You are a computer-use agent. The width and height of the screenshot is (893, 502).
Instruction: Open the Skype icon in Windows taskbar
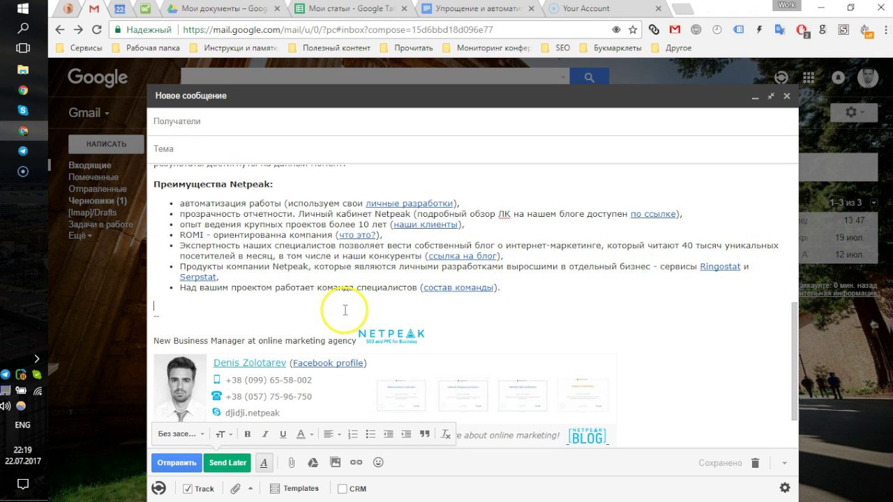pyautogui.click(x=23, y=110)
